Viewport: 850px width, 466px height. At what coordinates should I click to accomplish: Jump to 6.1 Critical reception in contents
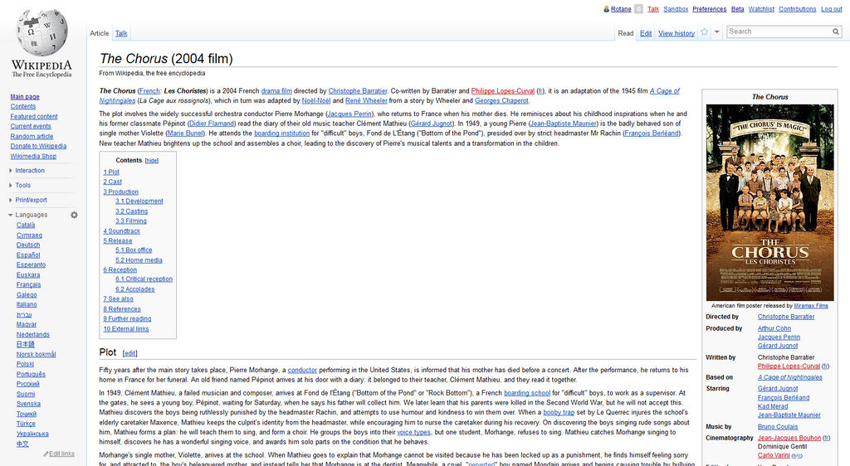pos(144,279)
